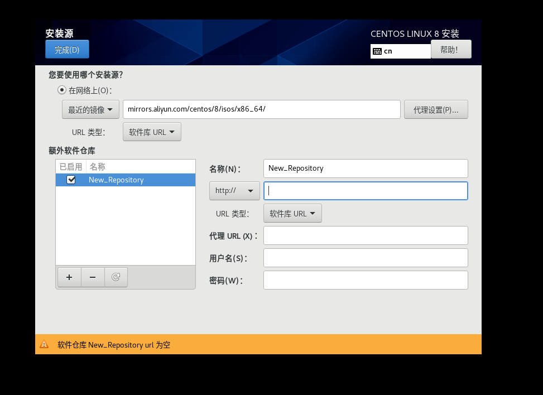Click the 代理 URL (X) input field

[x=366, y=235]
